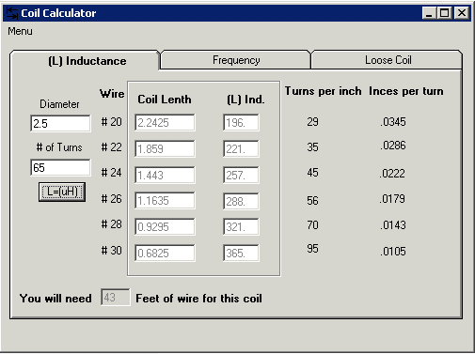The height and width of the screenshot is (354, 475).
Task: Open the Menu item in menu bar
Action: (20, 31)
